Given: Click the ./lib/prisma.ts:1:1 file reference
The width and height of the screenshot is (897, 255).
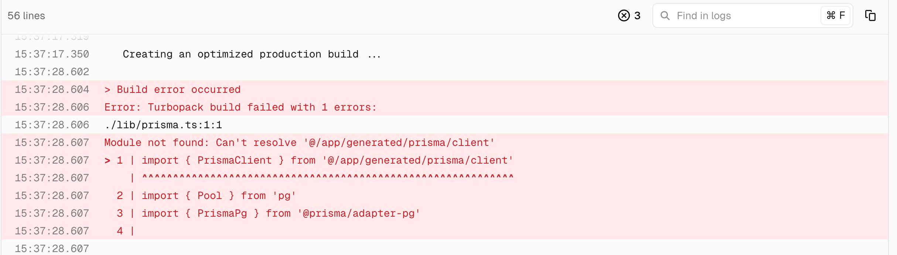Looking at the screenshot, I should [x=163, y=125].
